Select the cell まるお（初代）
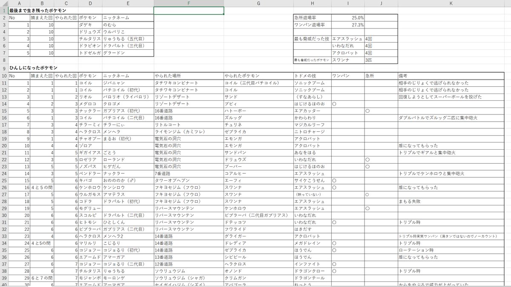Image resolution: width=511 pixels, height=287 pixels. coord(128,139)
